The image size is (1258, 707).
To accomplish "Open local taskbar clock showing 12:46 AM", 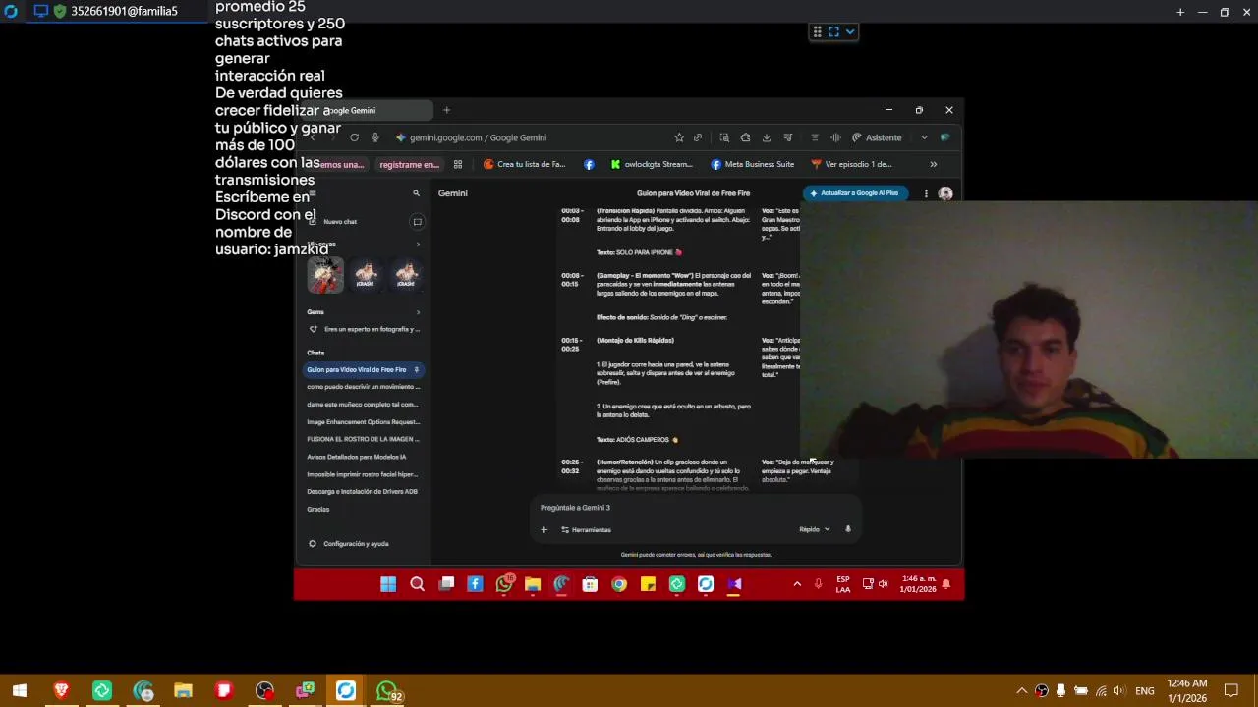I will point(1186,691).
